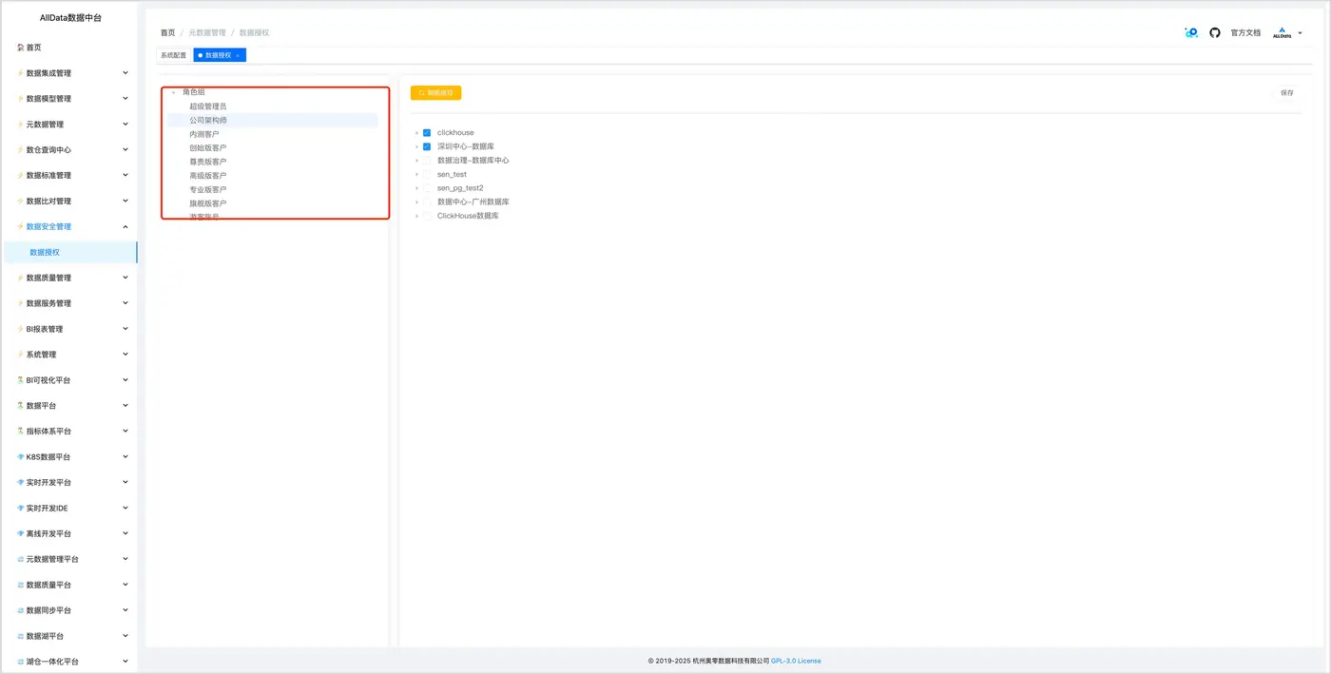Click the lightning icon of 系统管理

point(20,356)
